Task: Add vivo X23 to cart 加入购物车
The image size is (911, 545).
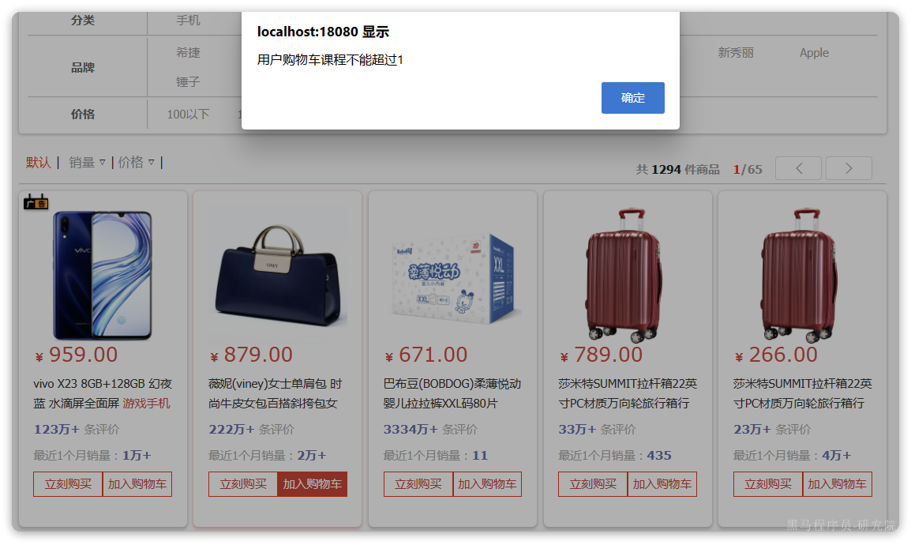Action: 137,484
